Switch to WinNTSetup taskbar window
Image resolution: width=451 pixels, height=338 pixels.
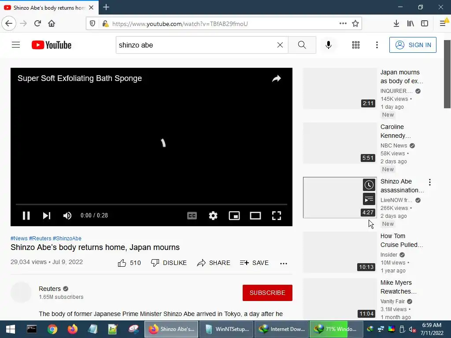pos(226,329)
